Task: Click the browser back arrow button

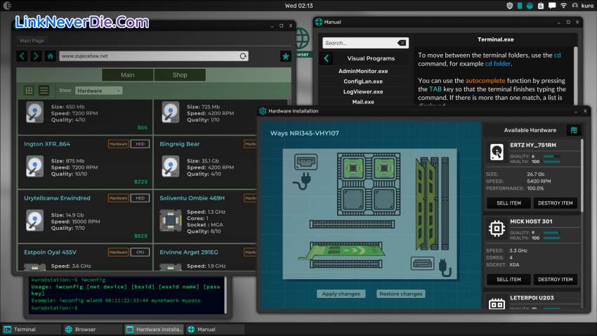Action: tap(22, 56)
